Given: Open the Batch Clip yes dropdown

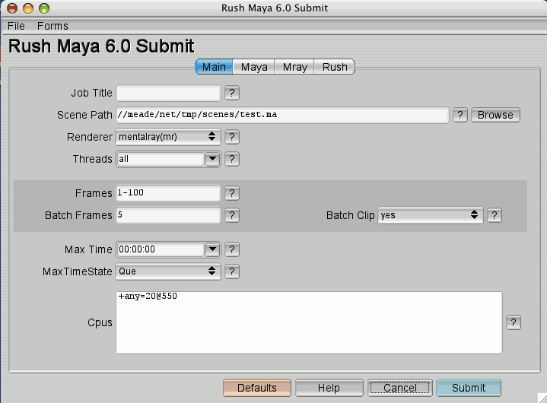Looking at the screenshot, I should coord(431,215).
